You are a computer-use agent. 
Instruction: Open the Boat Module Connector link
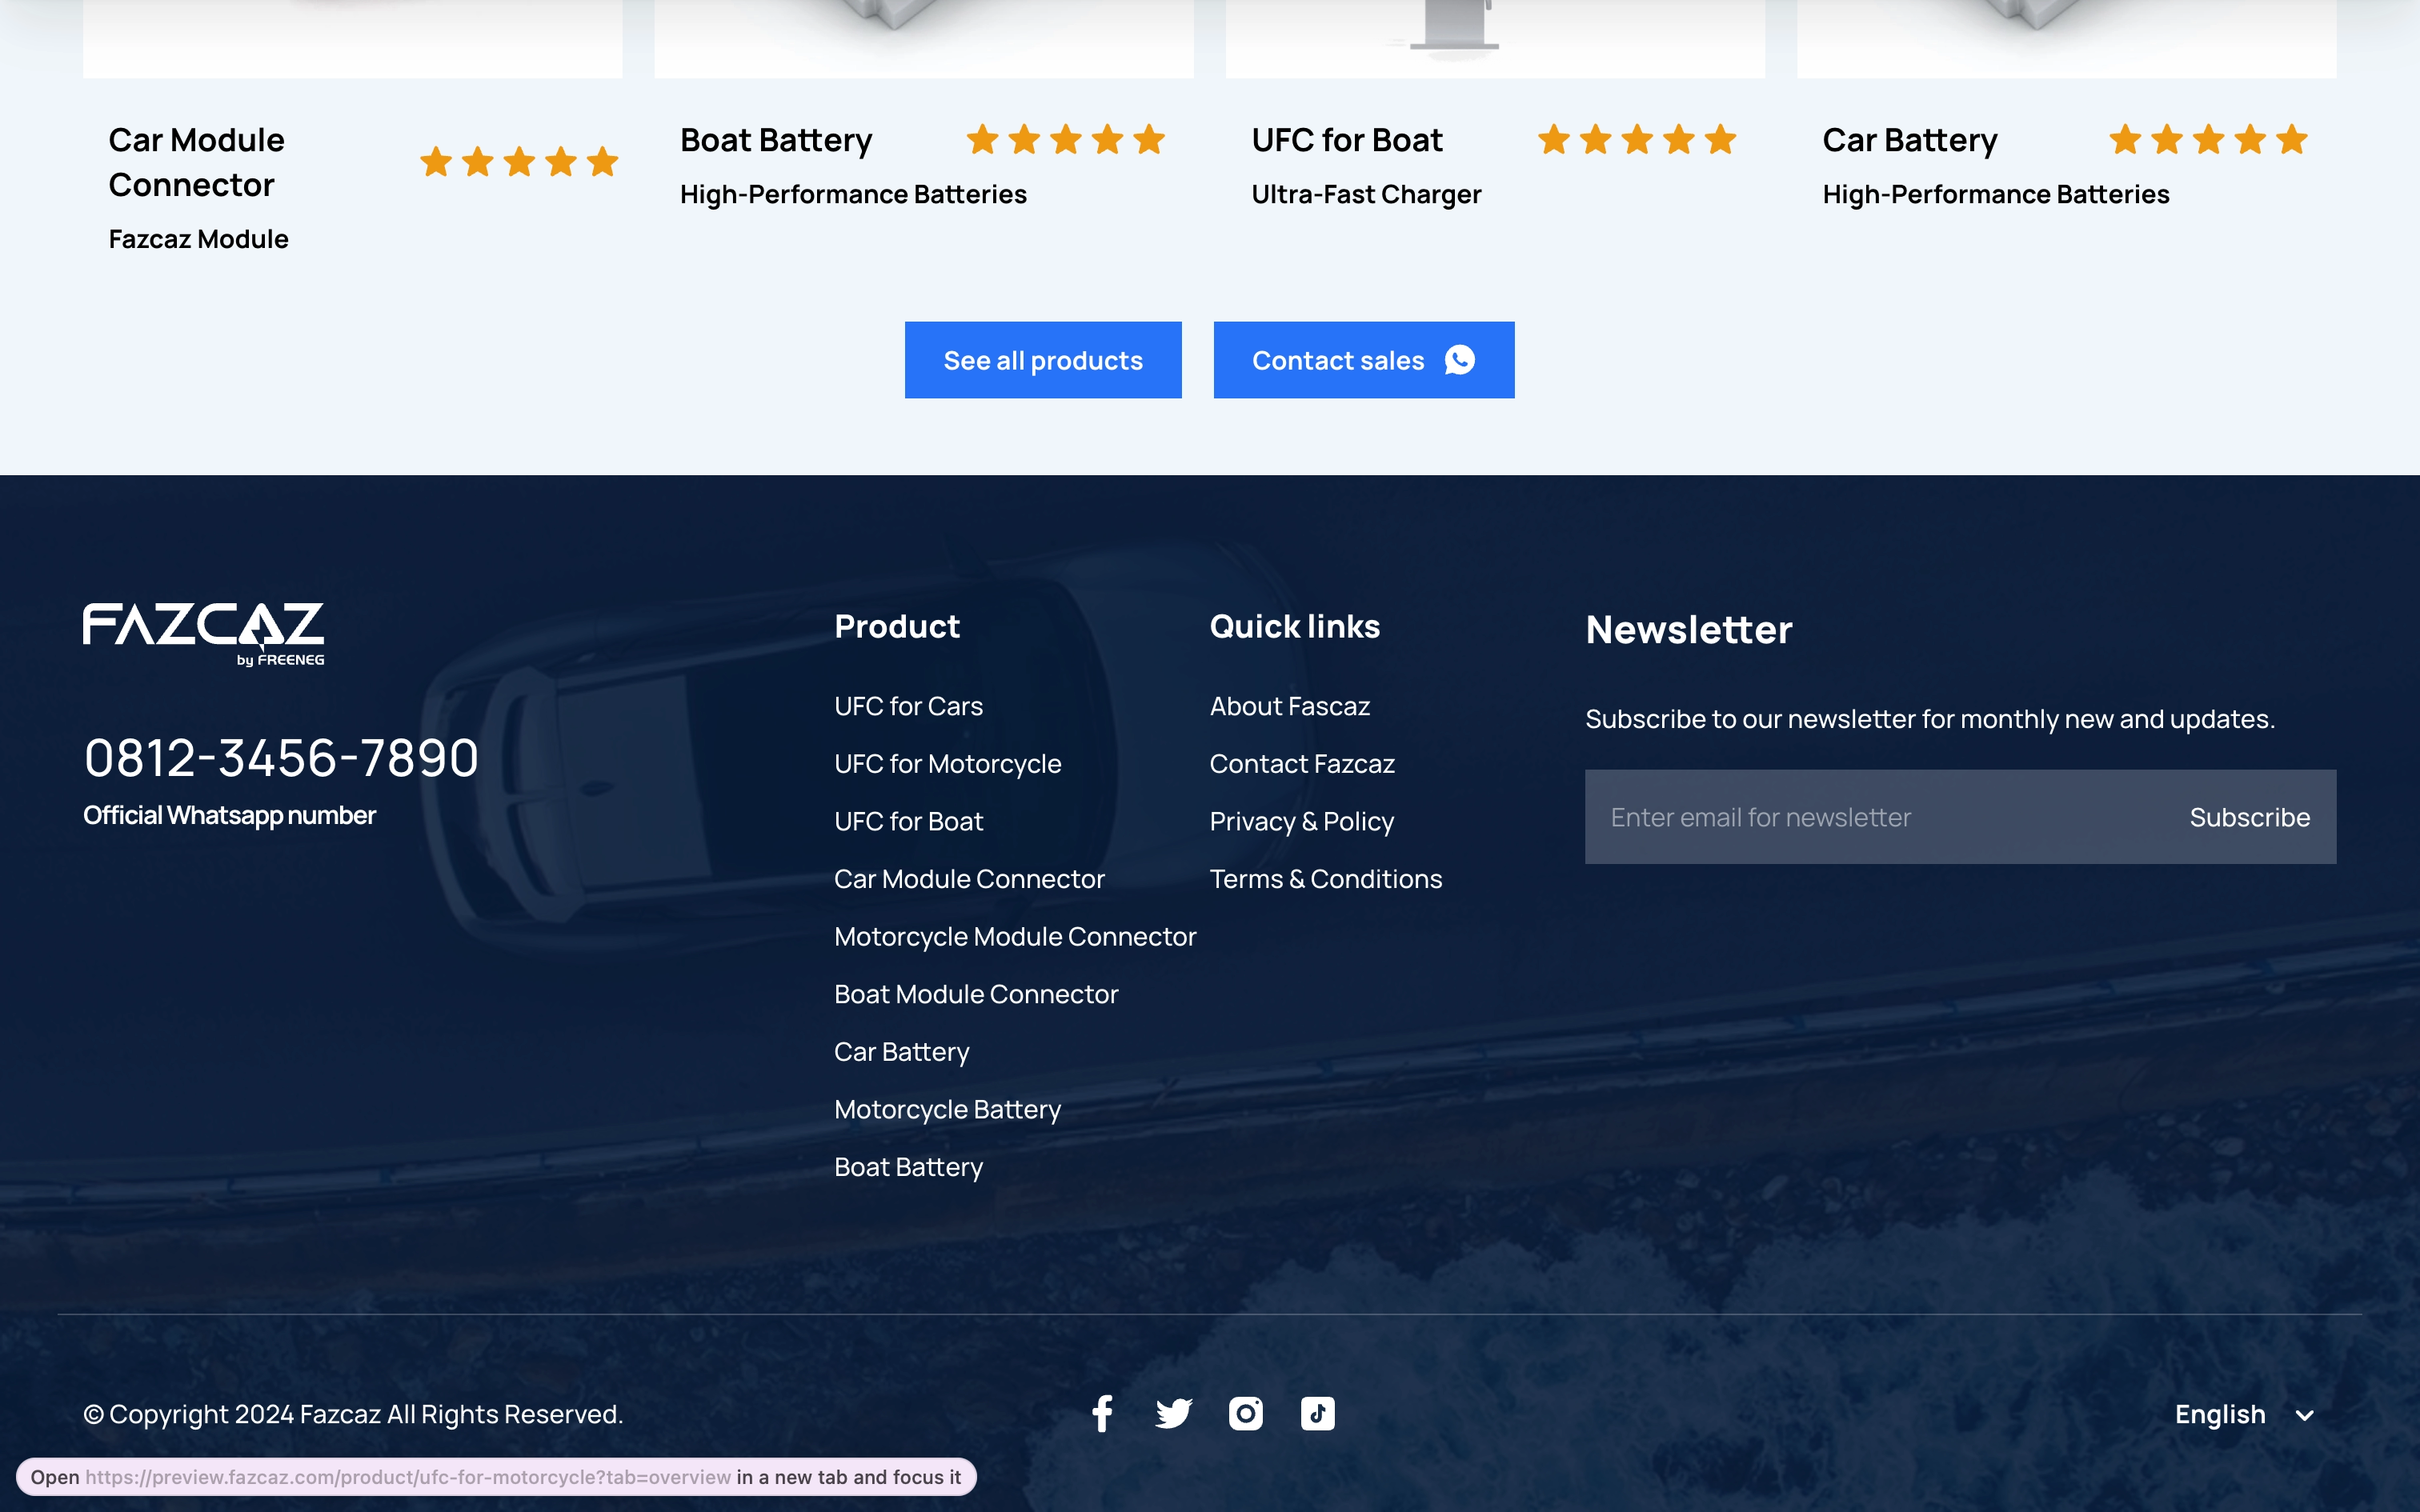point(976,994)
